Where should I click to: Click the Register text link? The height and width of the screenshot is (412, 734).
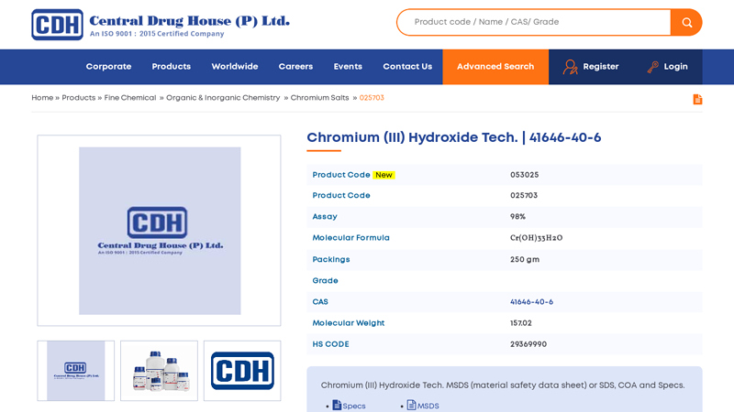601,66
